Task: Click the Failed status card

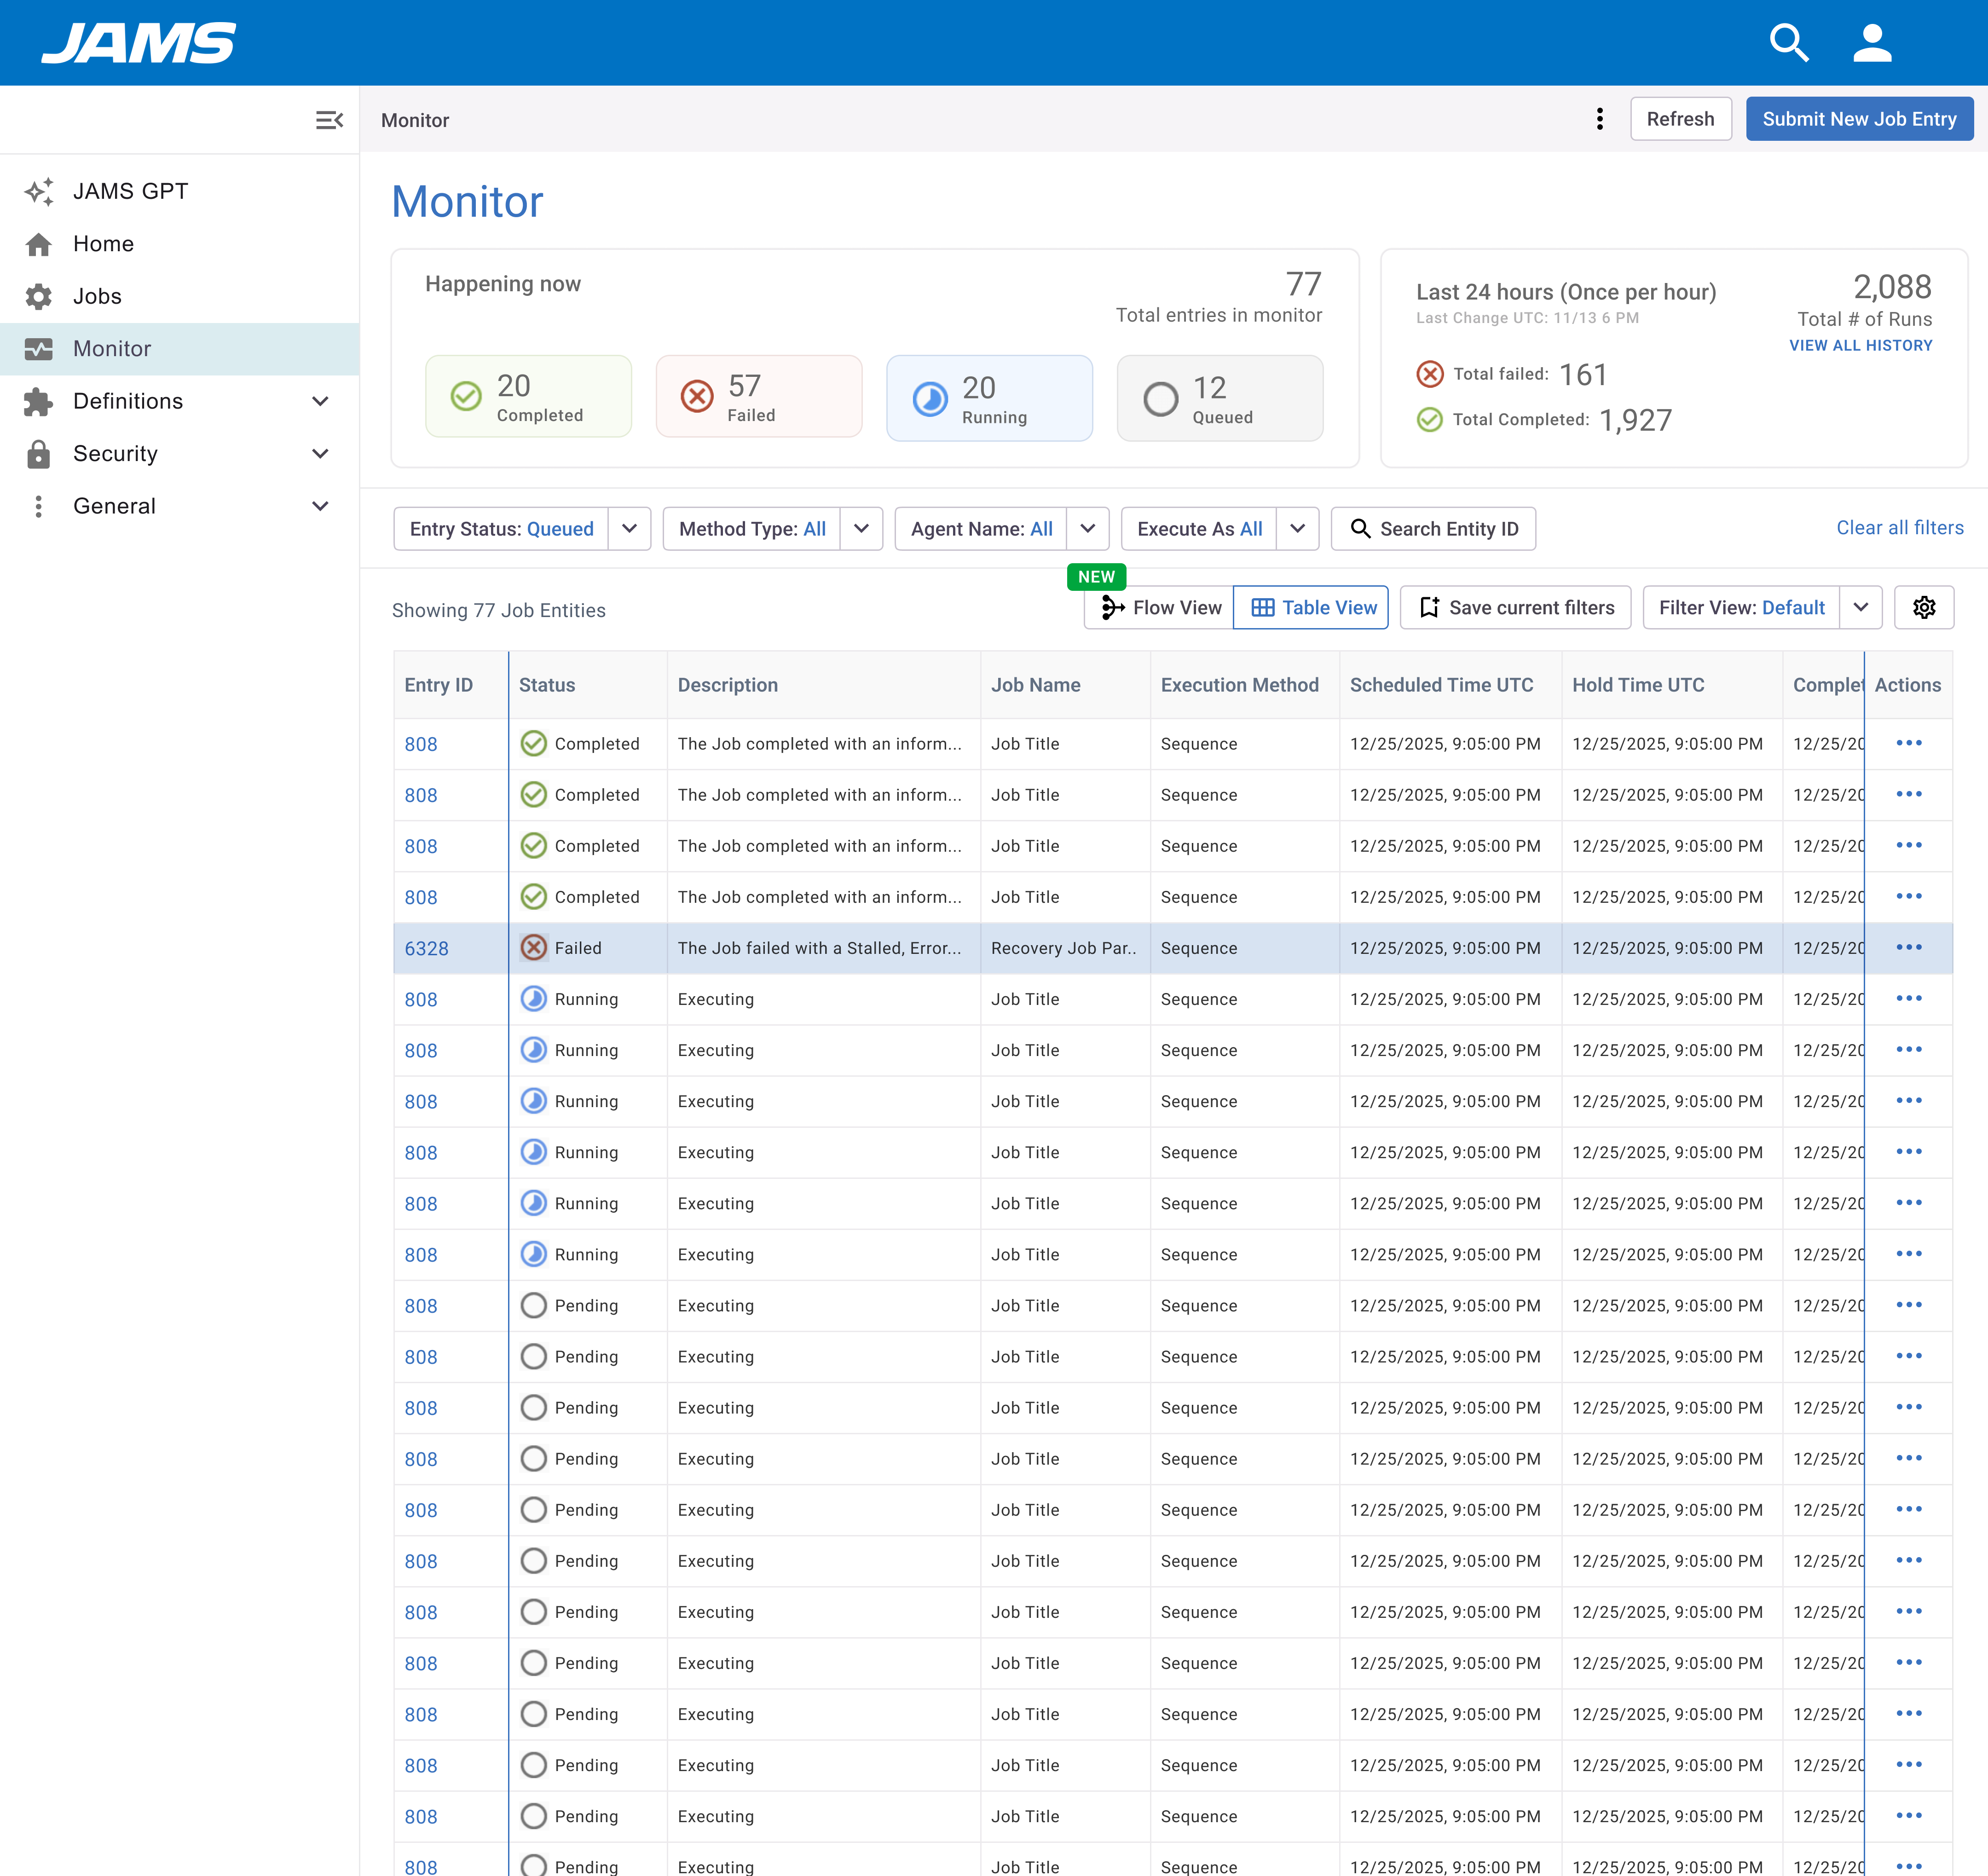Action: pyautogui.click(x=758, y=397)
